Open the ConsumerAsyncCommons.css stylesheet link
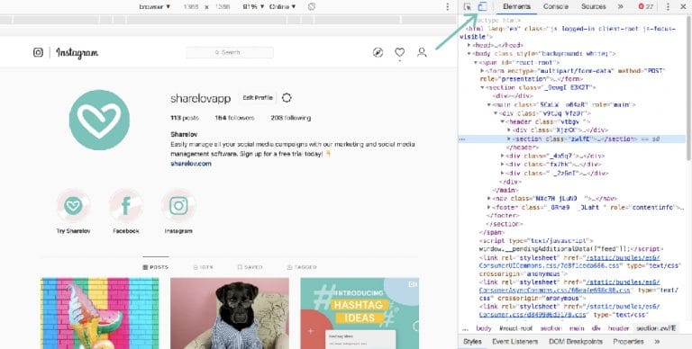Image resolution: width=692 pixels, height=349 pixels. click(569, 286)
